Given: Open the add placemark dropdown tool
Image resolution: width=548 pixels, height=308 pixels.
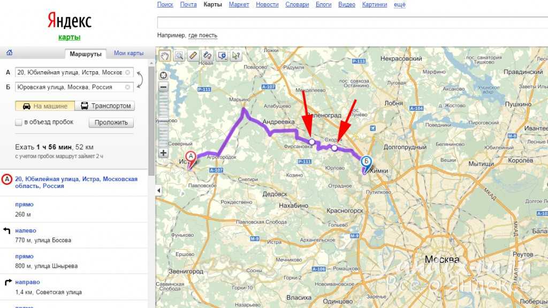Looking at the screenshot, I should (222, 55).
